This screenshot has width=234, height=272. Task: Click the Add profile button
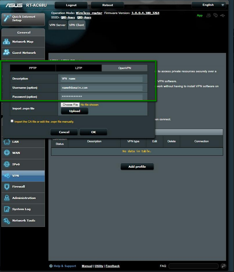click(x=137, y=166)
